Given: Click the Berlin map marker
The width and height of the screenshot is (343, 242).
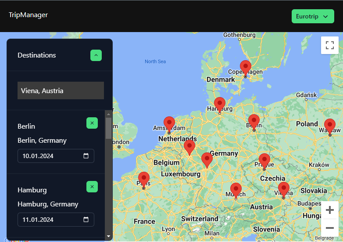Looking at the screenshot, I should (x=254, y=122).
